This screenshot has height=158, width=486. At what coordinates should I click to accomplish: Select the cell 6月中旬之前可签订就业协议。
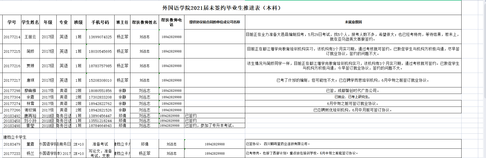tap(353, 103)
